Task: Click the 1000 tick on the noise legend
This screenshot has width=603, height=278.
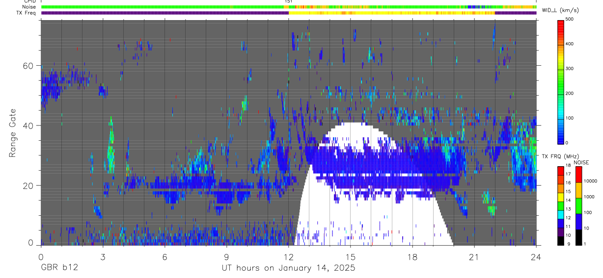Action: [x=590, y=196]
